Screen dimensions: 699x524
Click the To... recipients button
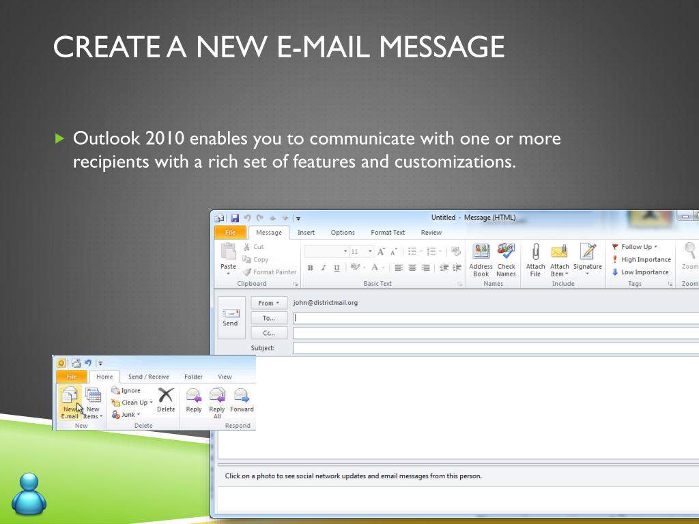(x=269, y=318)
